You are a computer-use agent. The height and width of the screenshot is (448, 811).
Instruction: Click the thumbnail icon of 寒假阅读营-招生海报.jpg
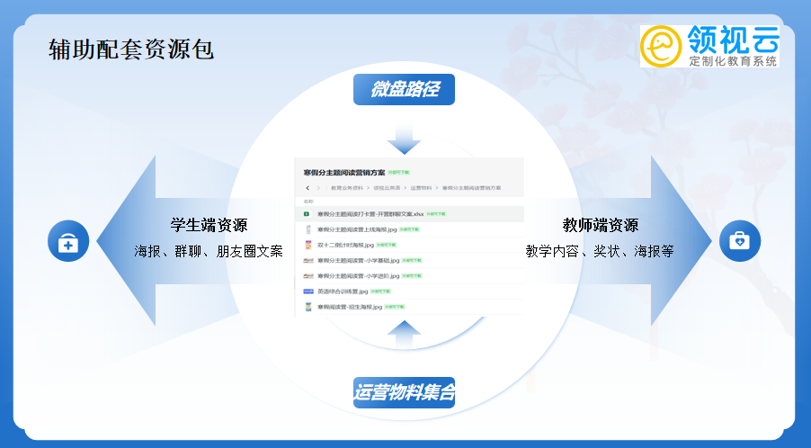308,307
